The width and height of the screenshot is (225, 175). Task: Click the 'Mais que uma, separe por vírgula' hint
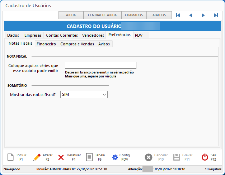pos(90,76)
